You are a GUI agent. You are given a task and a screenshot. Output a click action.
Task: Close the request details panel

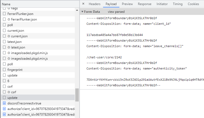tap(83, 4)
